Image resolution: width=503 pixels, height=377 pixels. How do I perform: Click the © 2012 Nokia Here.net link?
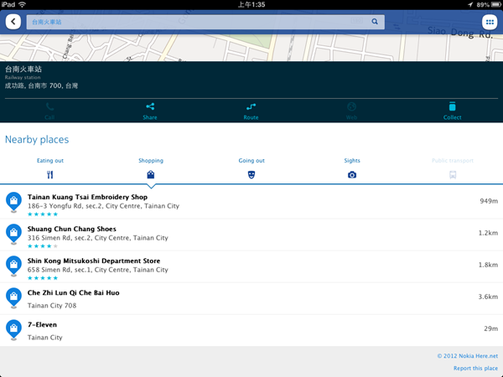tap(468, 356)
